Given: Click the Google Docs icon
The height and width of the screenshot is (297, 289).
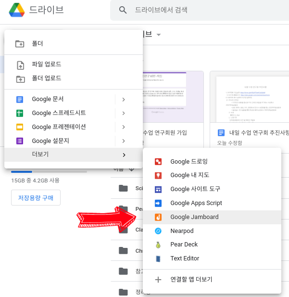Looking at the screenshot, I should pyautogui.click(x=20, y=100).
